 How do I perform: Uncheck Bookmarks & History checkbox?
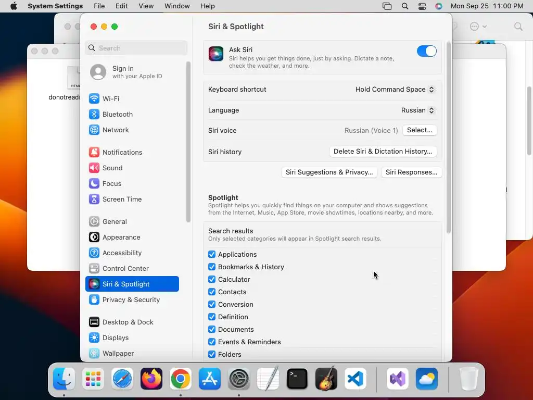212,267
